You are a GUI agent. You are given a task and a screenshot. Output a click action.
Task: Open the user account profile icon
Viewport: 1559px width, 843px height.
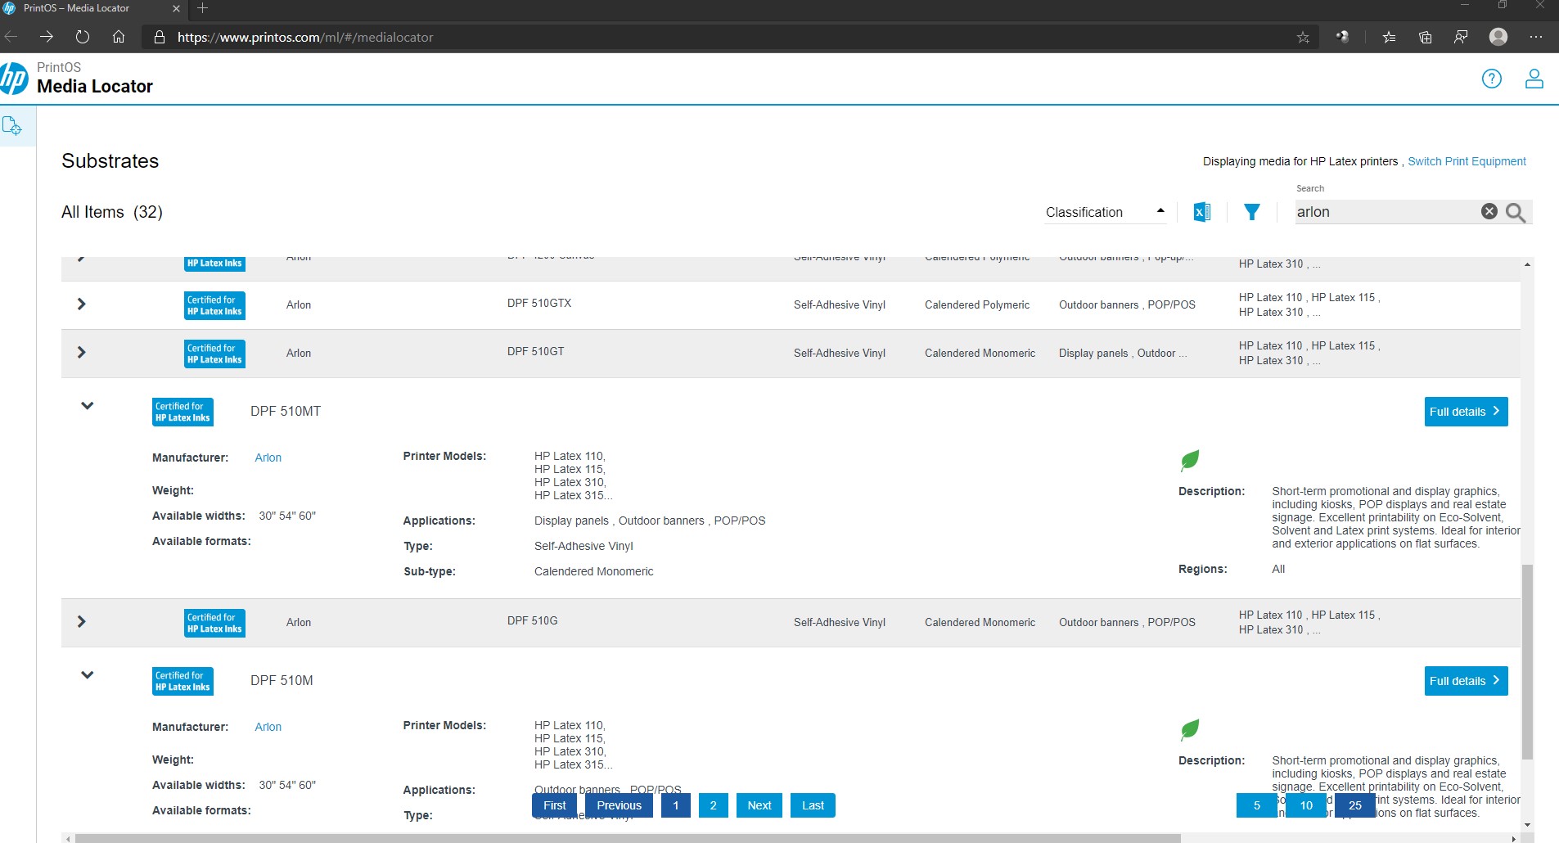pyautogui.click(x=1534, y=79)
